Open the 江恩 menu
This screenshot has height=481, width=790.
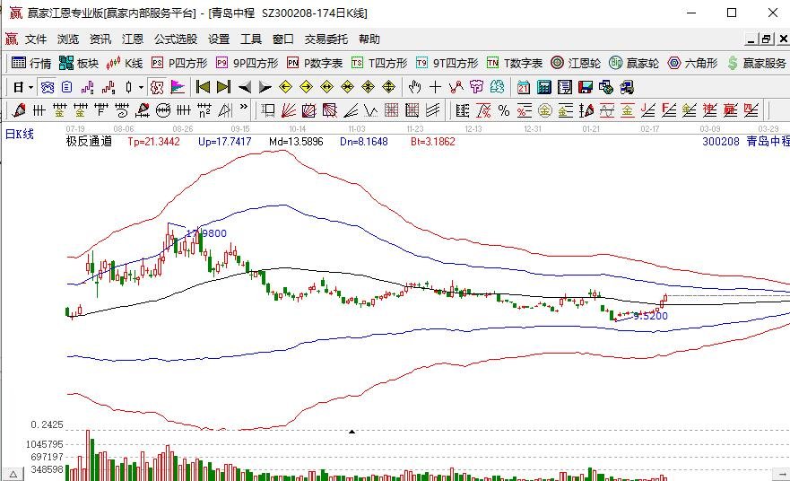(133, 39)
